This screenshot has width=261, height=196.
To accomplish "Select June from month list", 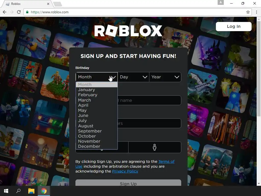I will coord(97,116).
